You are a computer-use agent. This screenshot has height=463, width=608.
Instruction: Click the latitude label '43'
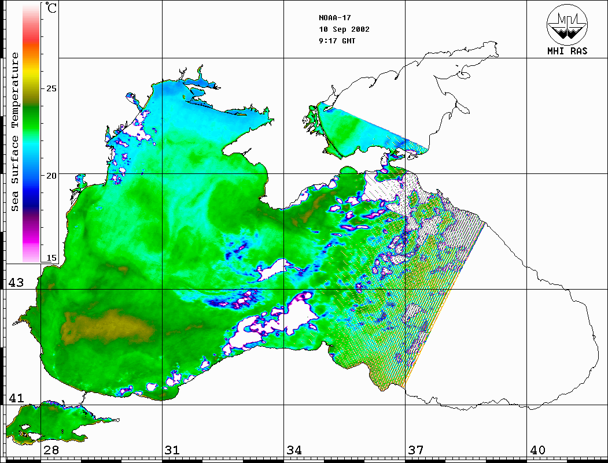coord(16,283)
